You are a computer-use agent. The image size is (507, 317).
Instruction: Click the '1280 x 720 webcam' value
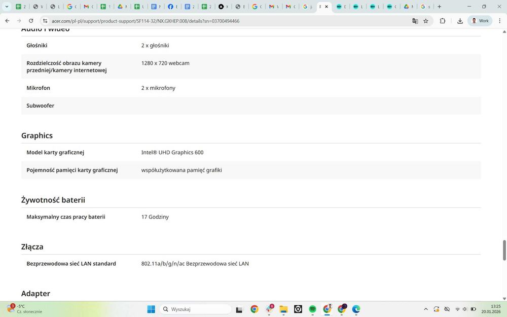[x=165, y=63]
